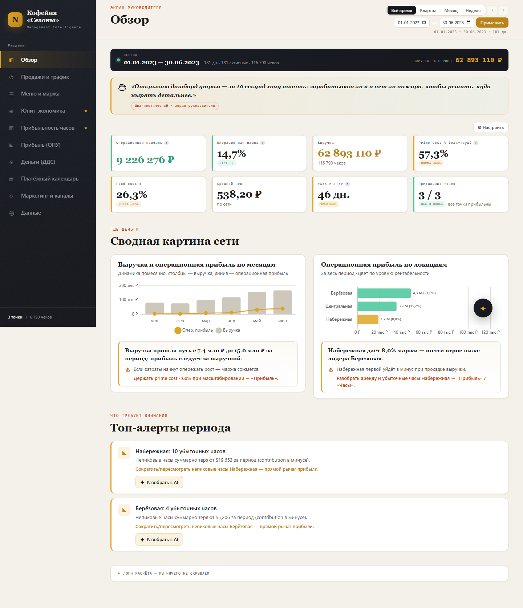Toggle Опер. прибыль series in chart legend
This screenshot has width=523, height=608.
[x=194, y=330]
